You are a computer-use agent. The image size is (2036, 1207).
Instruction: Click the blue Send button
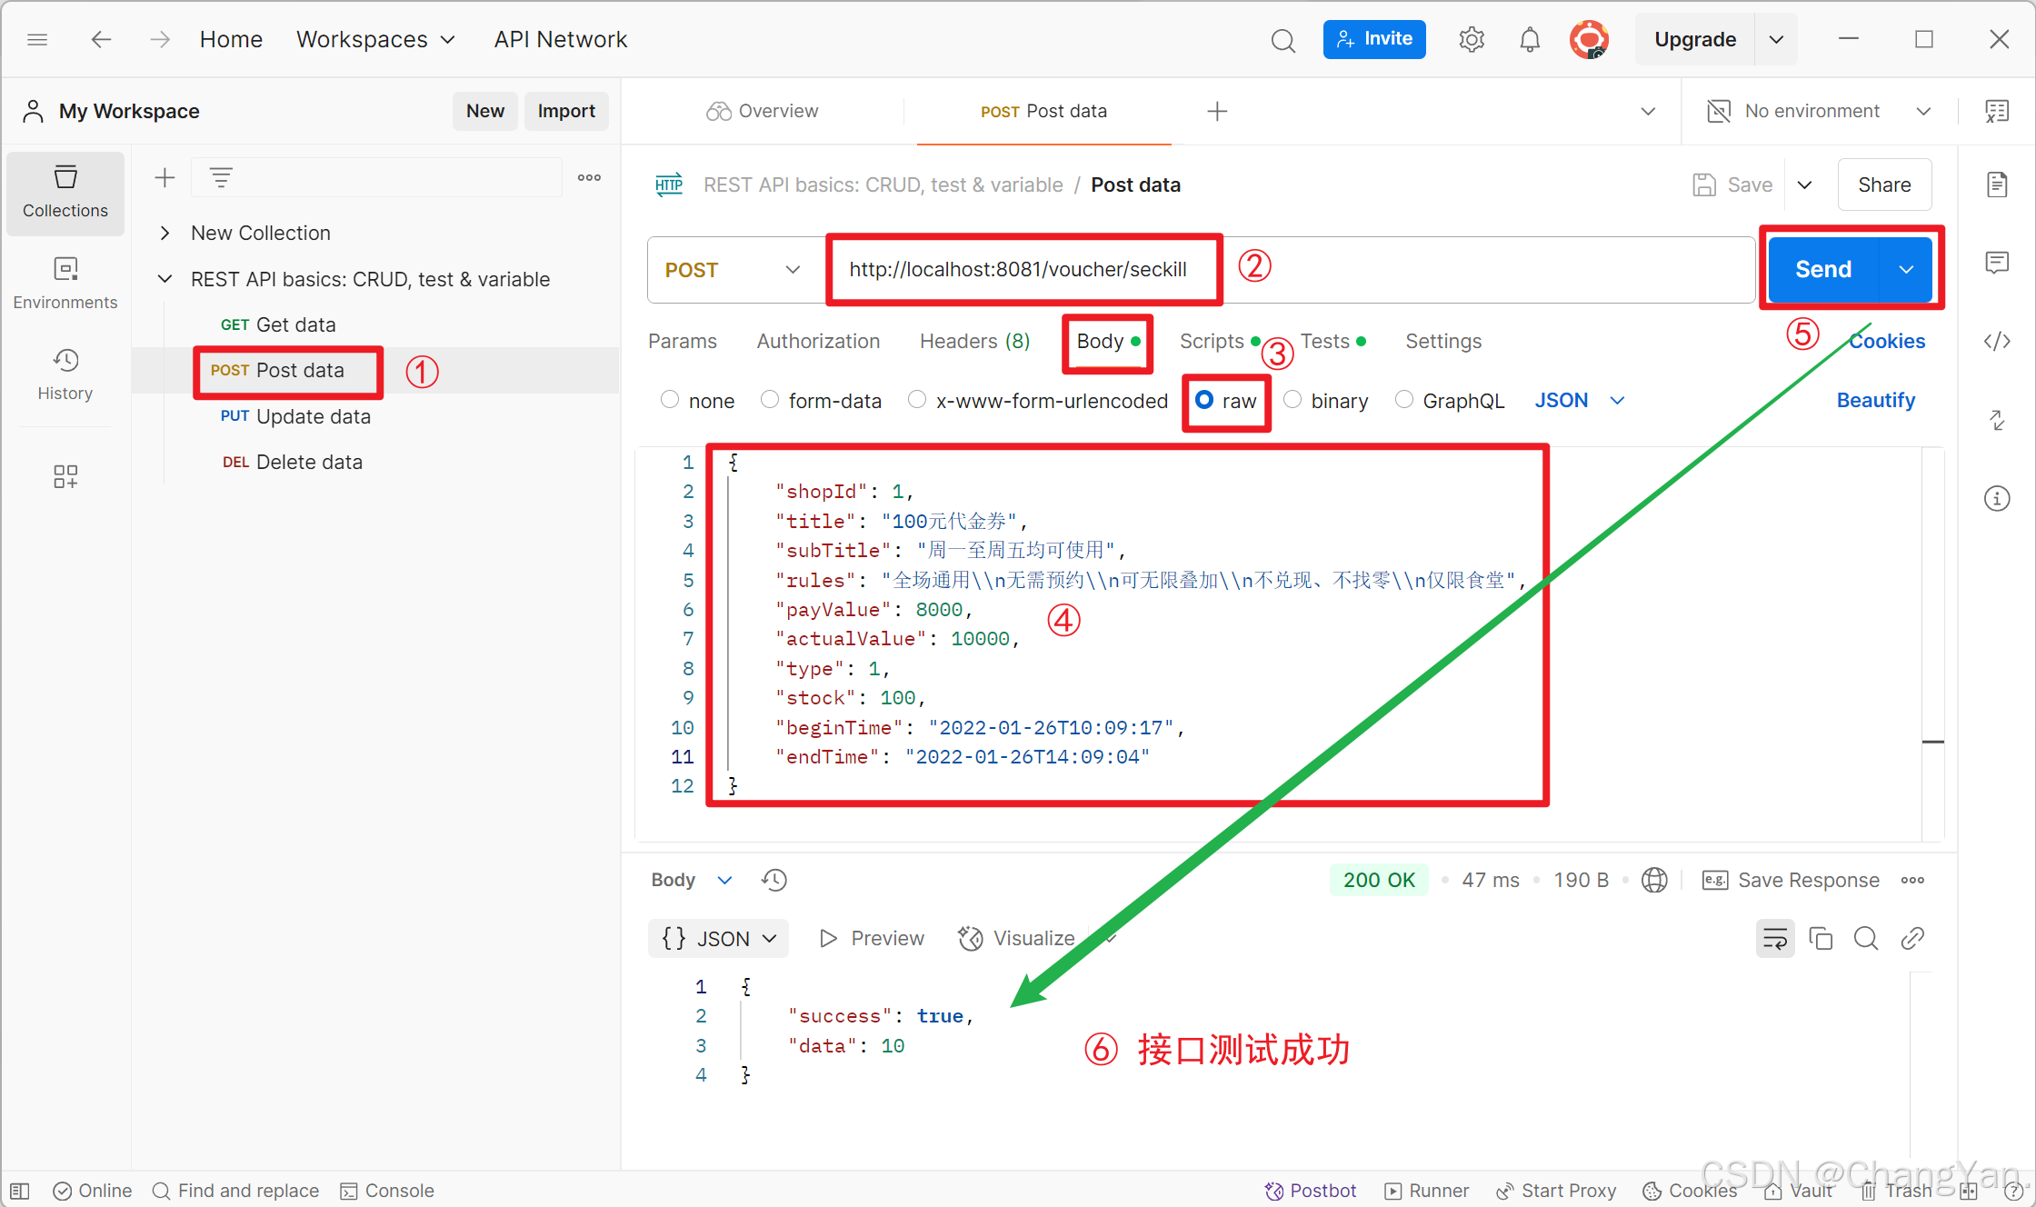click(x=1823, y=269)
